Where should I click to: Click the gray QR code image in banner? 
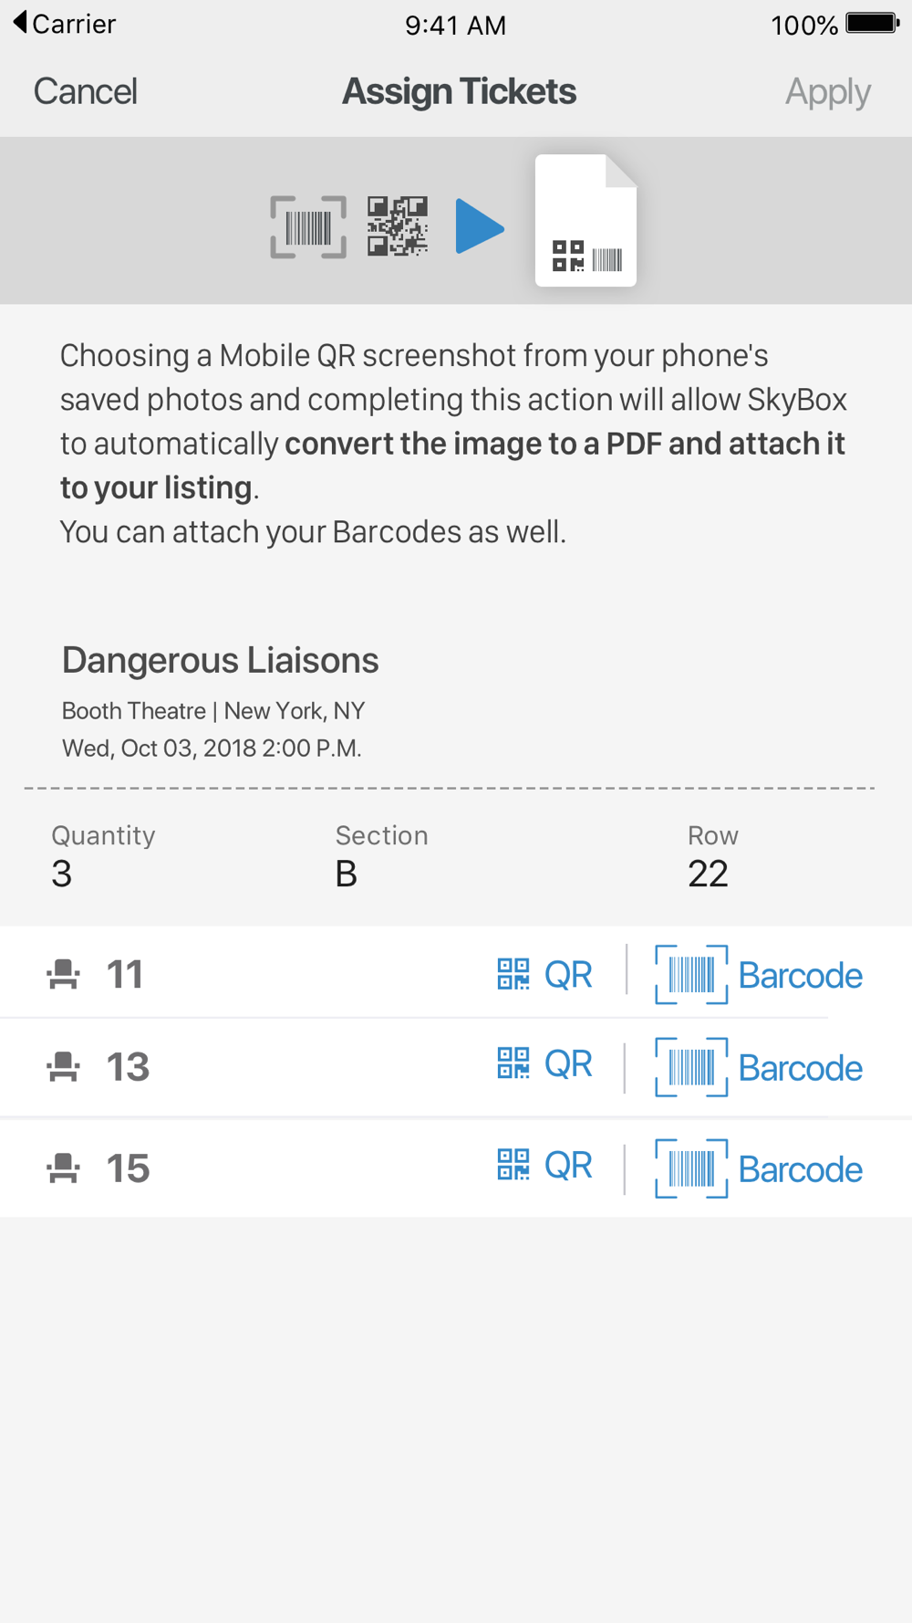pos(398,225)
